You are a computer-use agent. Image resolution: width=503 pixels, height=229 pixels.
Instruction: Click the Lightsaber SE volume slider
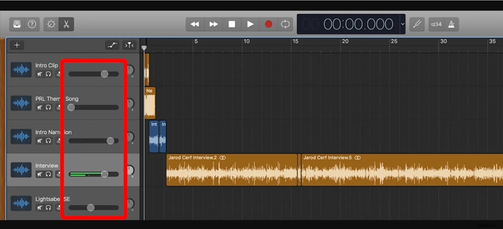(91, 207)
